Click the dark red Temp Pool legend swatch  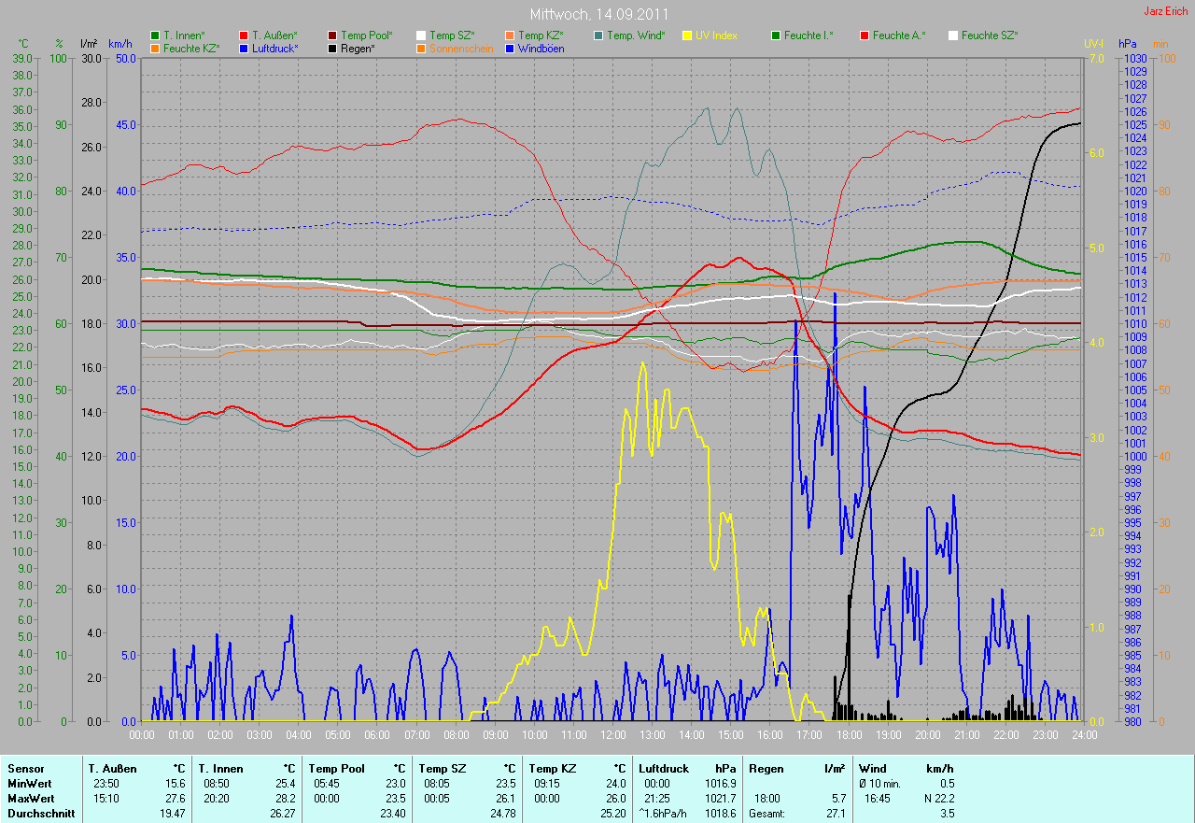[332, 35]
